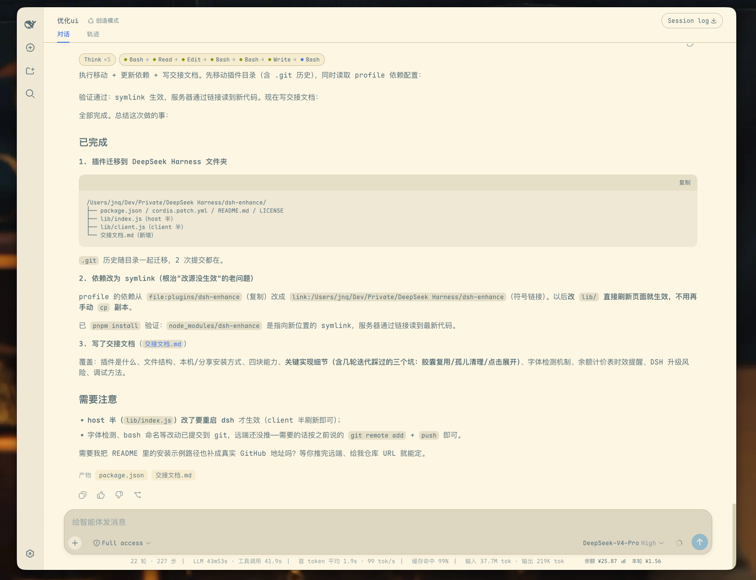756x580 pixels.
Task: Click the 产物 label
Action: tap(85, 475)
